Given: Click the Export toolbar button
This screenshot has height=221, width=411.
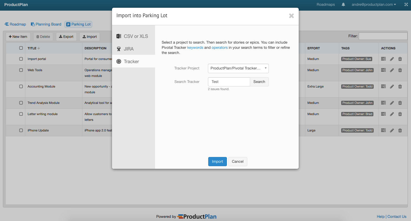Looking at the screenshot, I should pos(66,37).
